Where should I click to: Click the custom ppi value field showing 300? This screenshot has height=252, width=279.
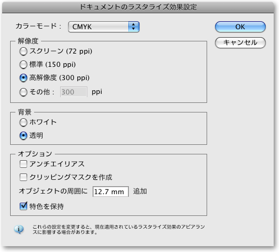[x=73, y=92]
